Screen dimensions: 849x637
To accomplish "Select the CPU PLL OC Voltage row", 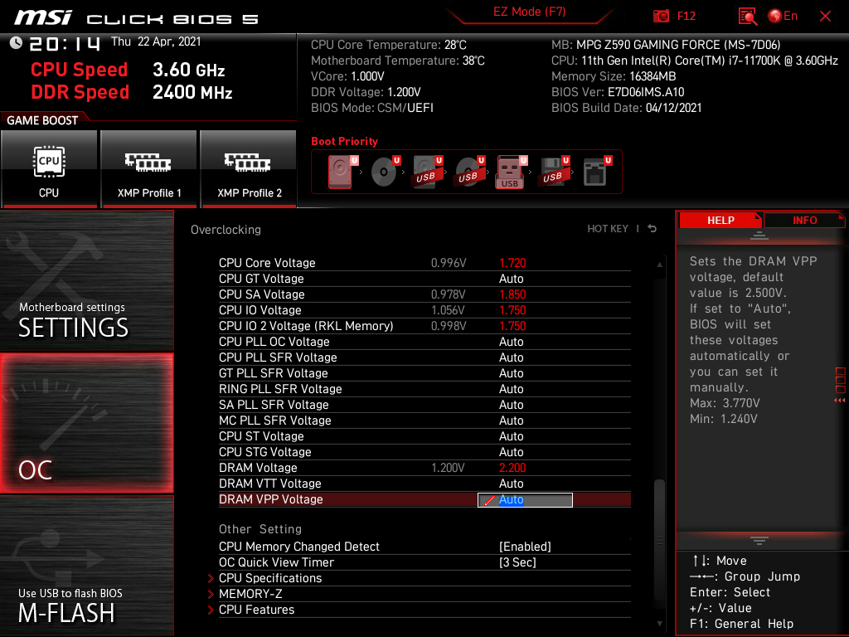I will click(x=424, y=341).
